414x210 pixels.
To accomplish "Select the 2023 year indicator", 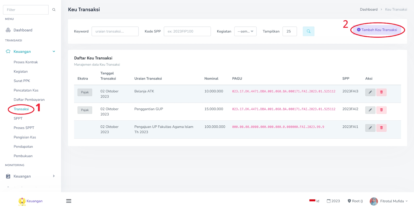I will (x=333, y=201).
